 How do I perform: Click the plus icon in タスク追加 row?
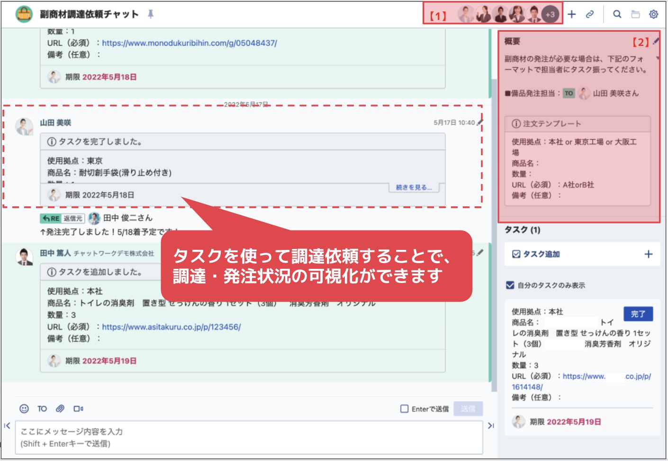point(649,254)
